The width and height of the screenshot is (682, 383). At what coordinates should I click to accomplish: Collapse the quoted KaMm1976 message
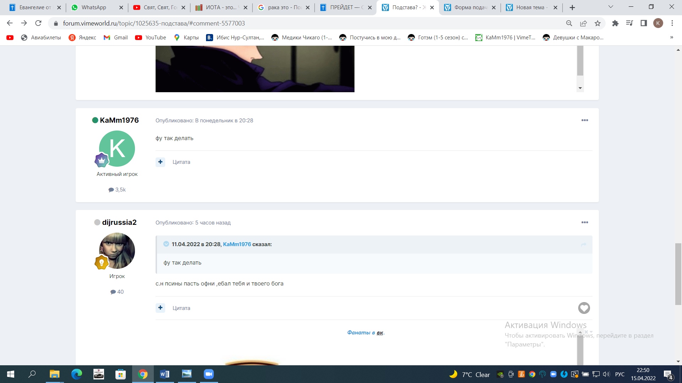[166, 244]
